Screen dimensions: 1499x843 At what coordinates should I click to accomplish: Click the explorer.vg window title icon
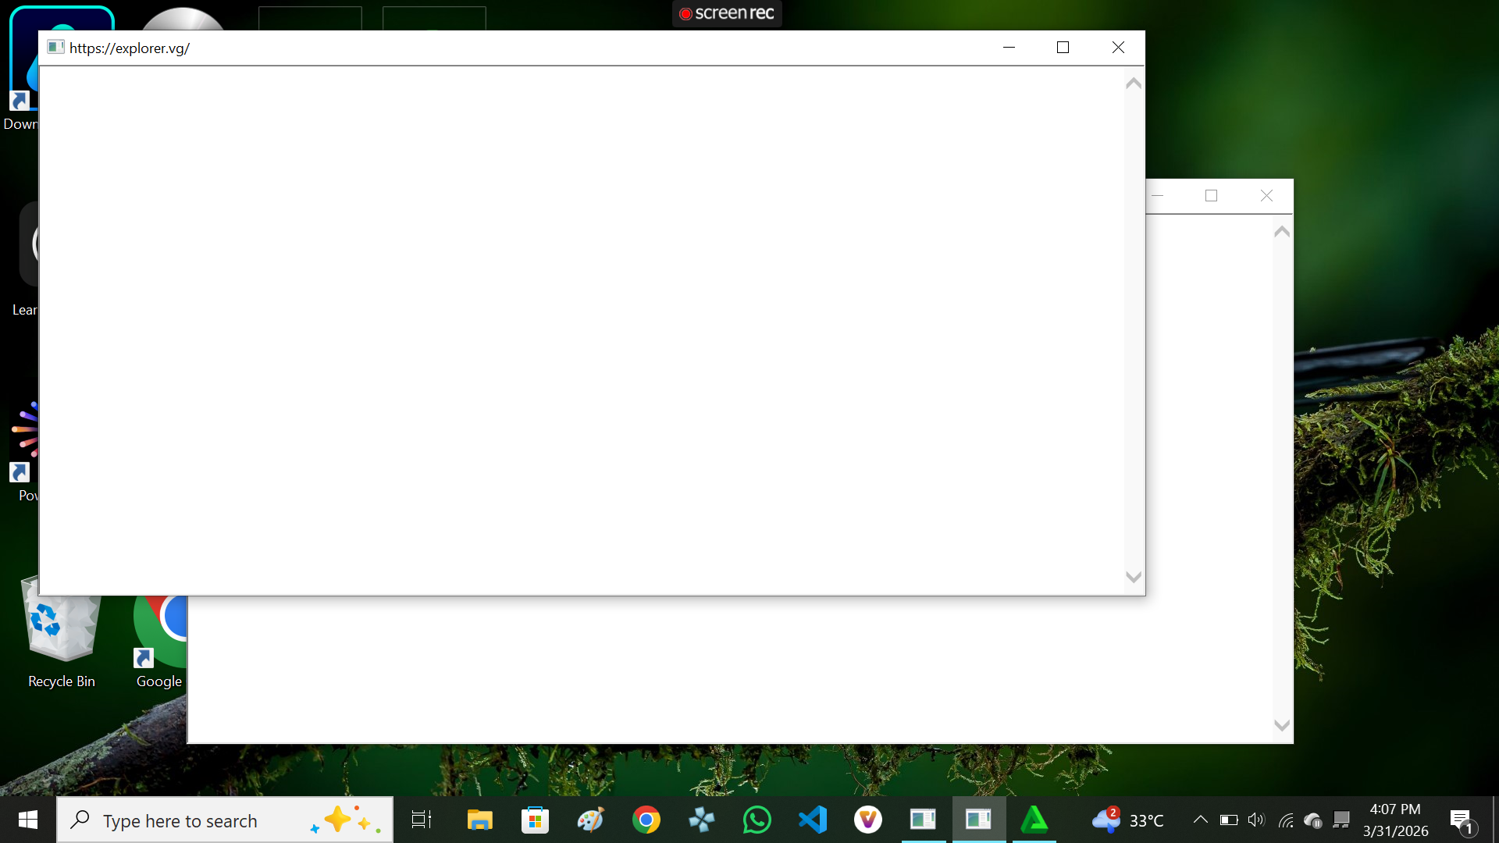point(55,47)
